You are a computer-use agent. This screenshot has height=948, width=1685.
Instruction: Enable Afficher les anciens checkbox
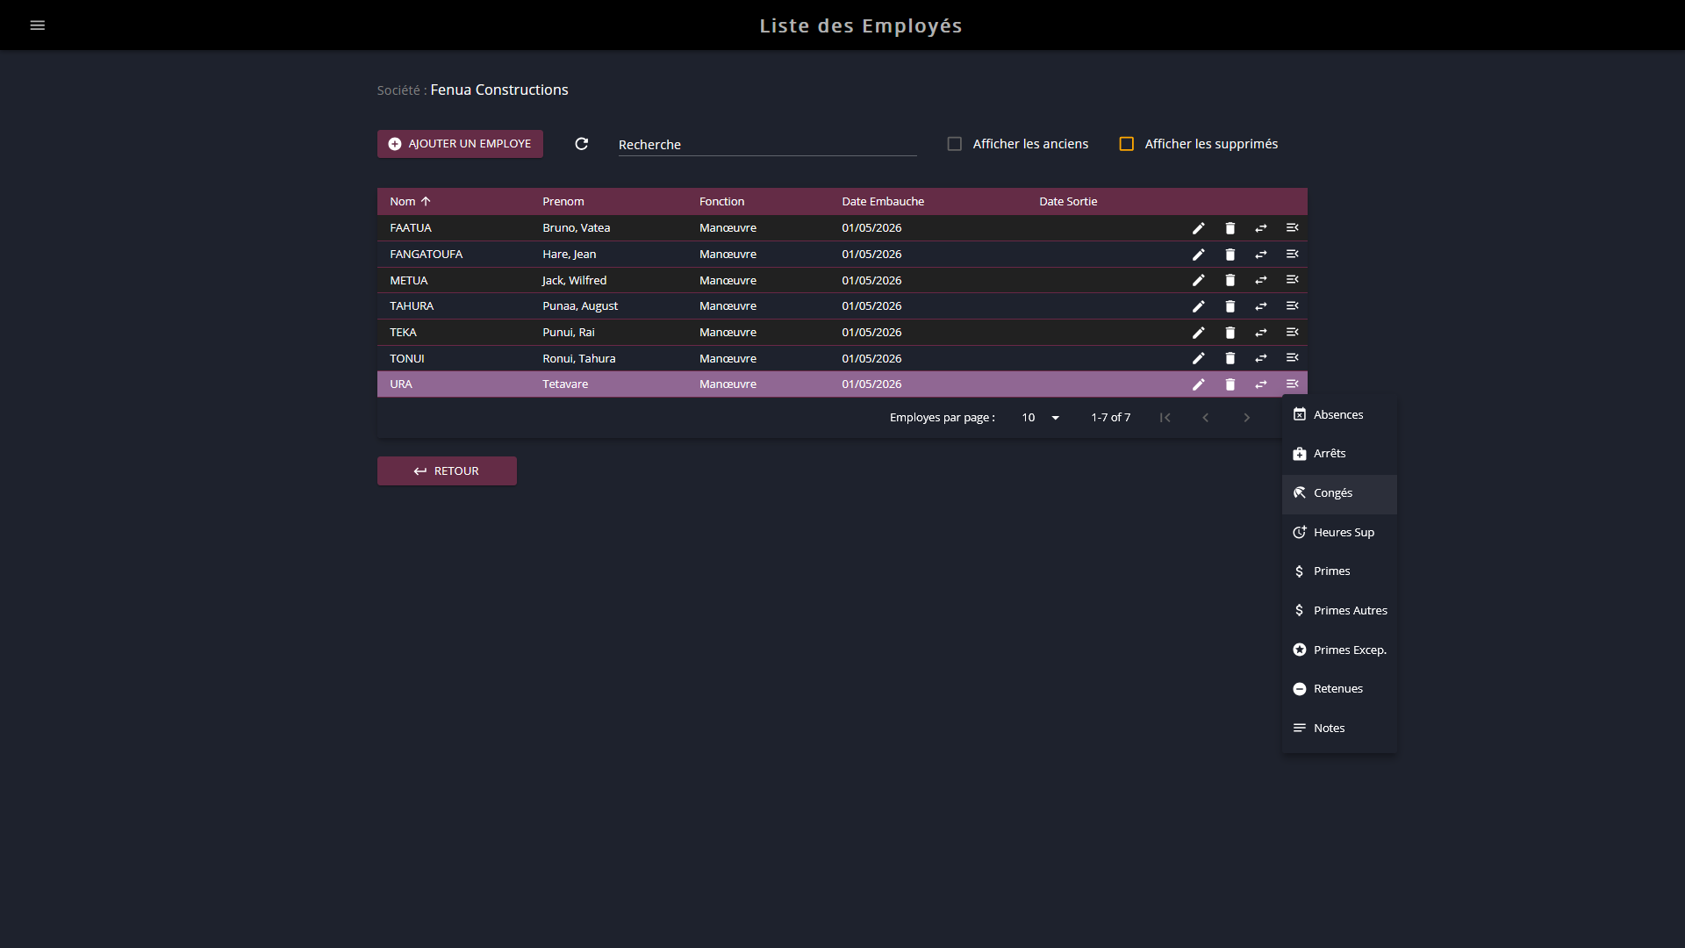[955, 144]
